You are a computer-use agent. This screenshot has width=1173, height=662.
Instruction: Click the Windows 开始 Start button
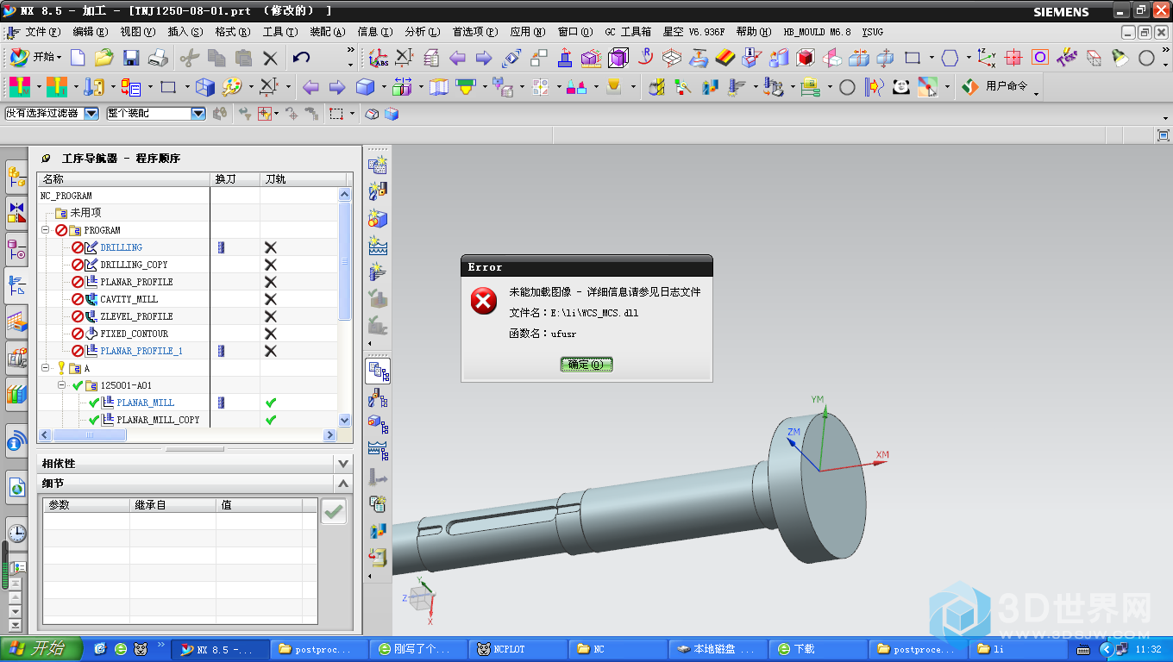[x=40, y=649]
